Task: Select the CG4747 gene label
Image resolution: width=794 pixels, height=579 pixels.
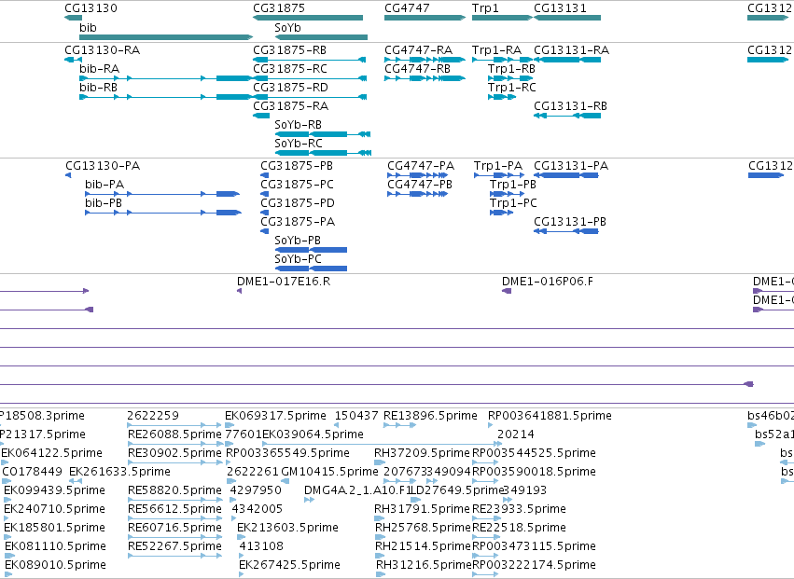Action: 407,8
